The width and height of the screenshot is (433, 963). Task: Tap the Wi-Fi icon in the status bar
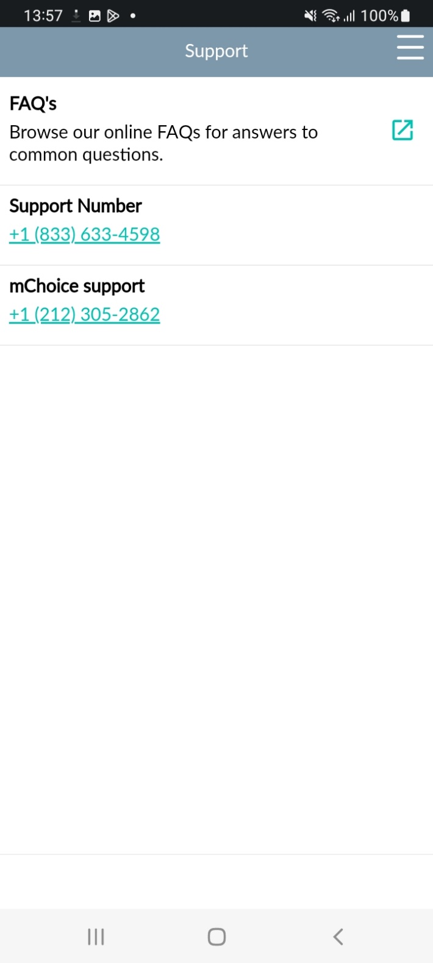pyautogui.click(x=331, y=16)
